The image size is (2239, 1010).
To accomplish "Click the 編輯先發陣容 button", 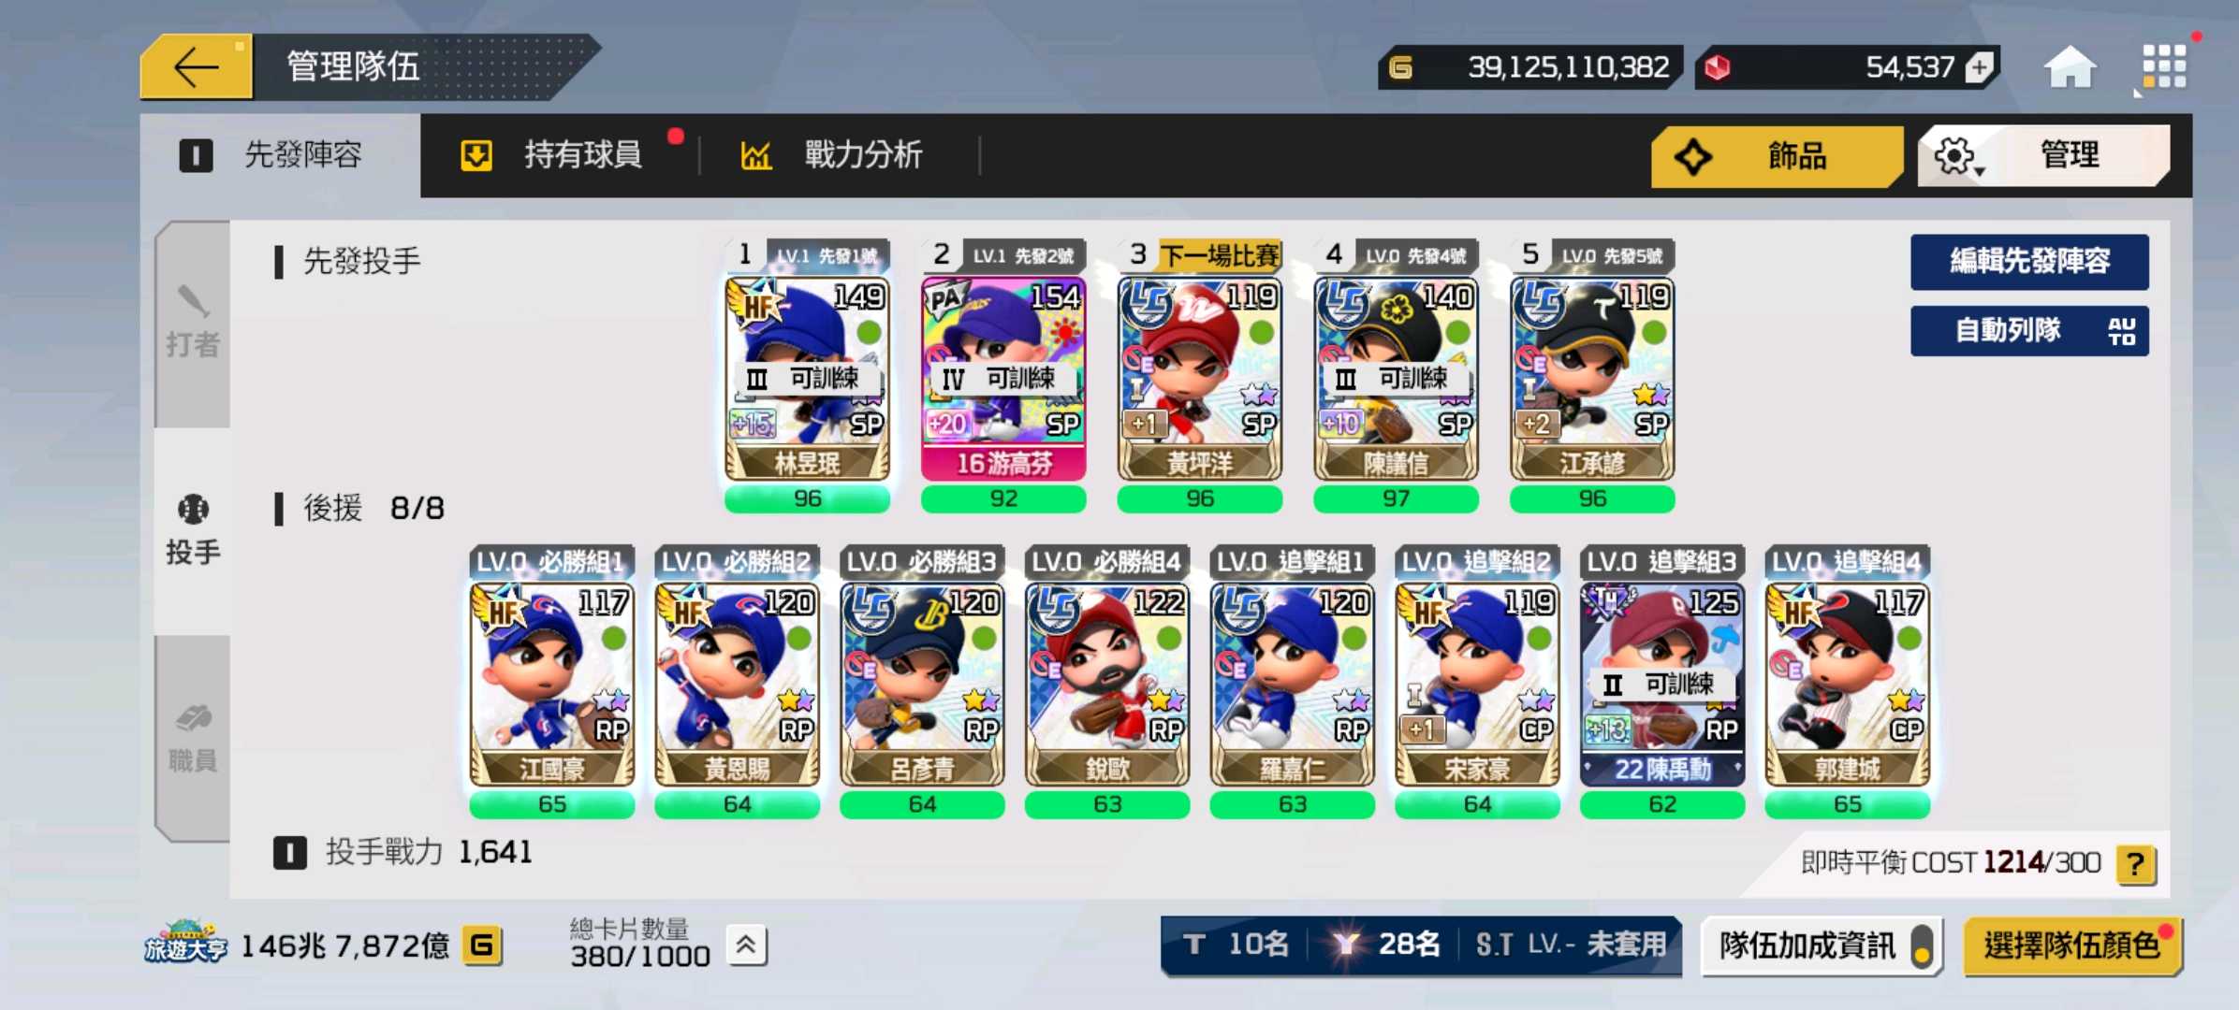I will [x=2029, y=261].
